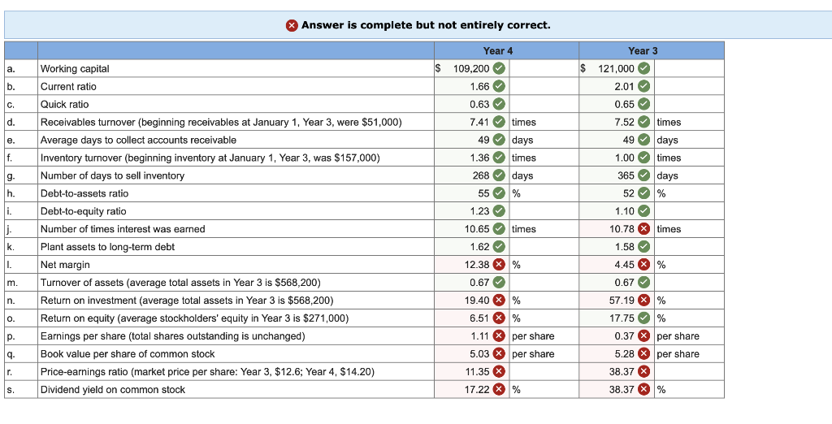Image resolution: width=832 pixels, height=424 pixels.
Task: Click red X beside Year 3 return on investment 57.19
Action: 643,301
